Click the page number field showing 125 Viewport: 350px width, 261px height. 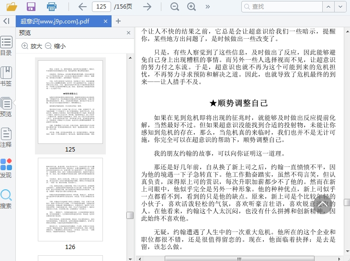102,7
